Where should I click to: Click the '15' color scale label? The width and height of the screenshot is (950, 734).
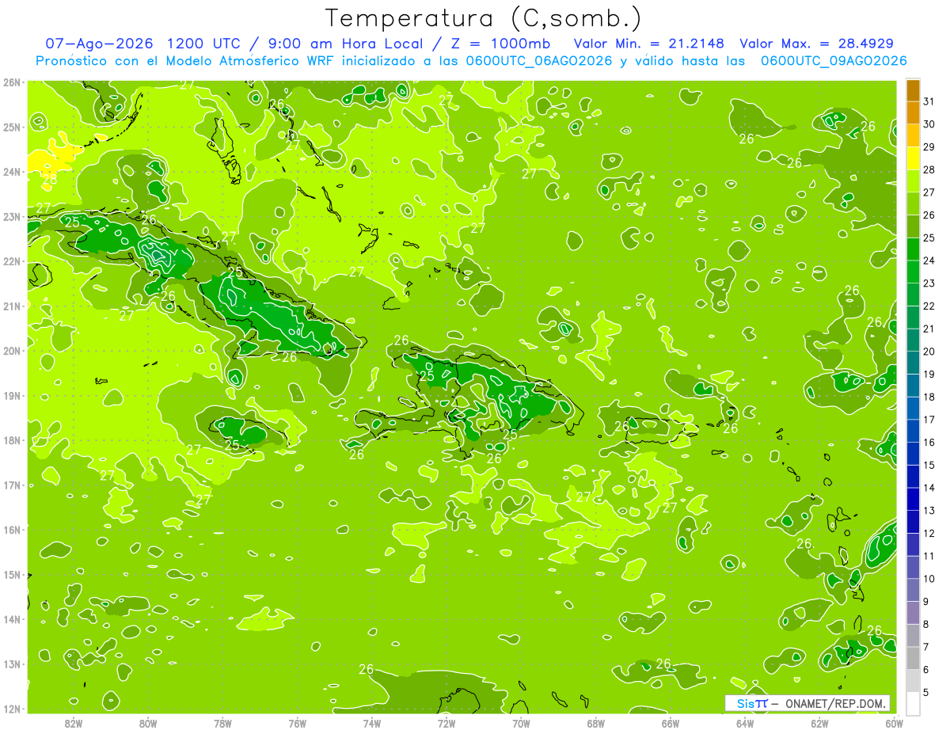(x=929, y=465)
